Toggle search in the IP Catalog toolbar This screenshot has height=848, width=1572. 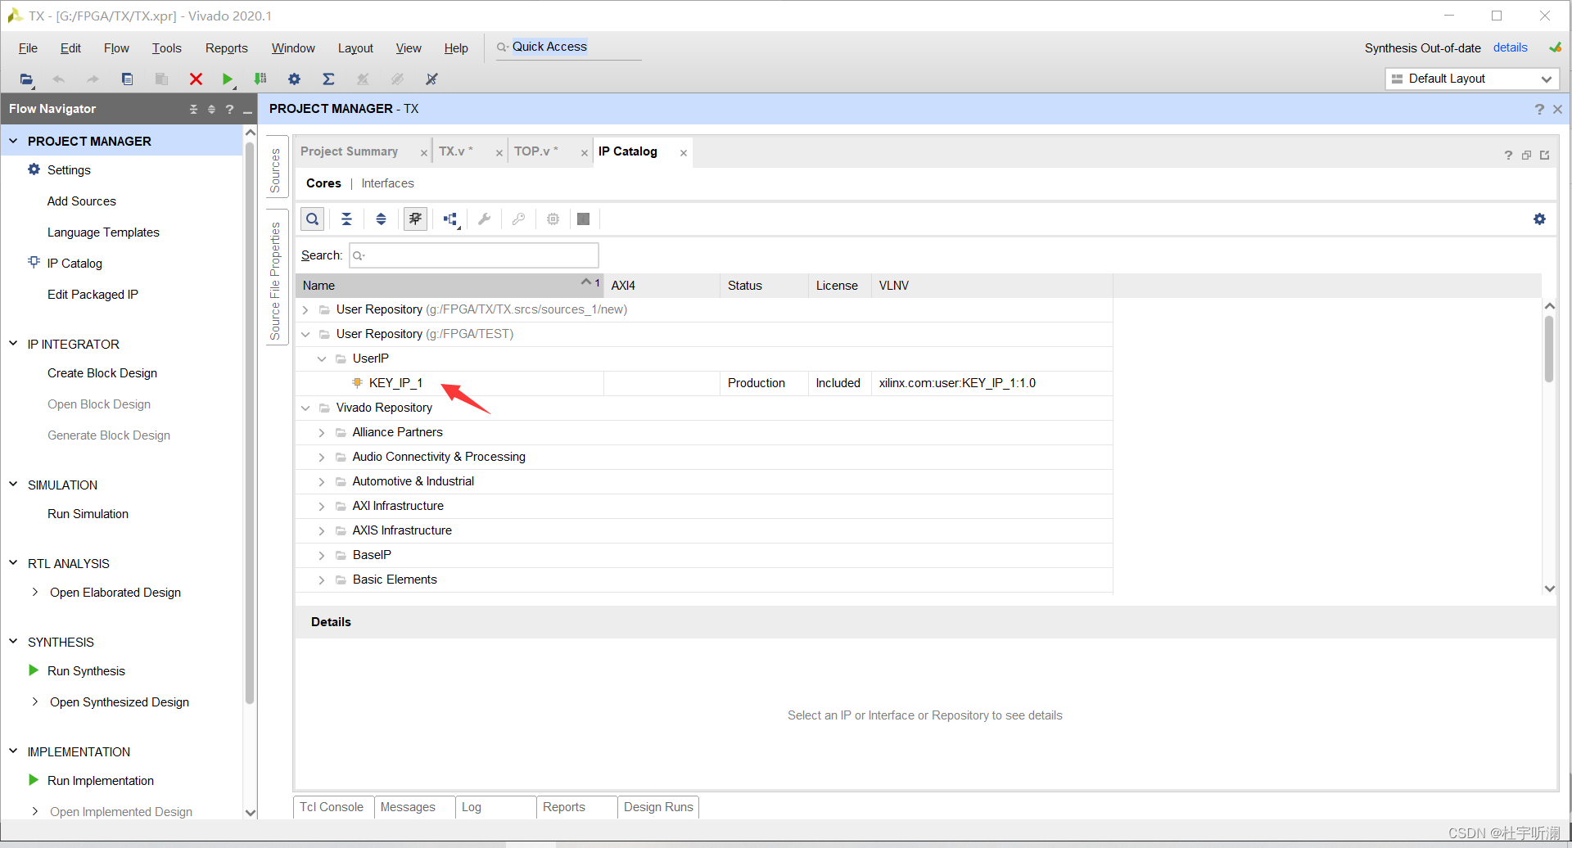pyautogui.click(x=312, y=219)
